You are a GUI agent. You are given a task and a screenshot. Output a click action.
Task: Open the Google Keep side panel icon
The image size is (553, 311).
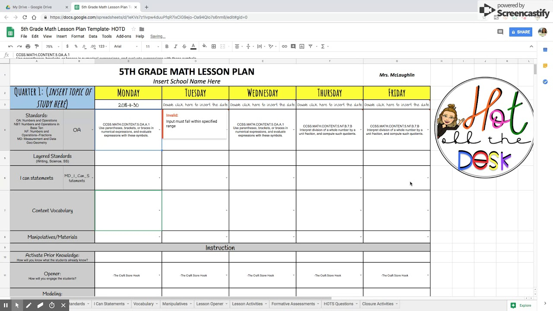click(x=545, y=66)
